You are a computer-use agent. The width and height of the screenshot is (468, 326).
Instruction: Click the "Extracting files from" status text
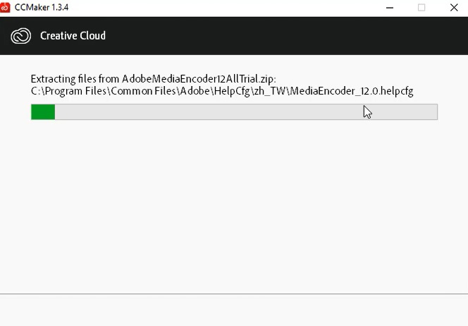(x=75, y=79)
